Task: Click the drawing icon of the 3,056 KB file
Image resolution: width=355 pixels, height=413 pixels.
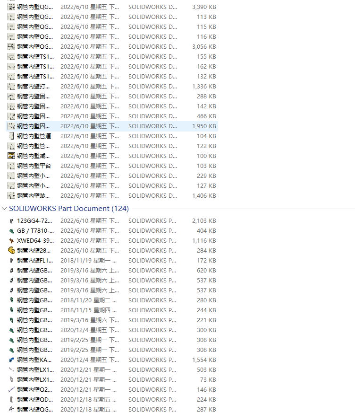Action: pyautogui.click(x=11, y=47)
